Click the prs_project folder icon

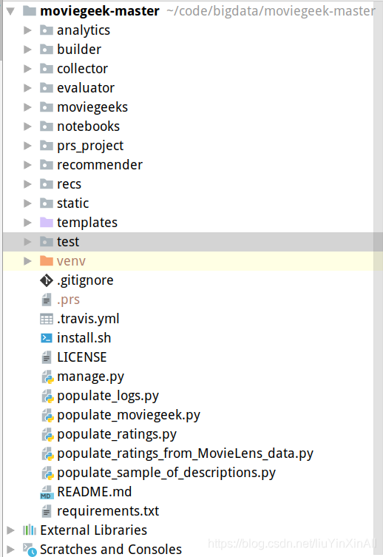[x=46, y=145]
